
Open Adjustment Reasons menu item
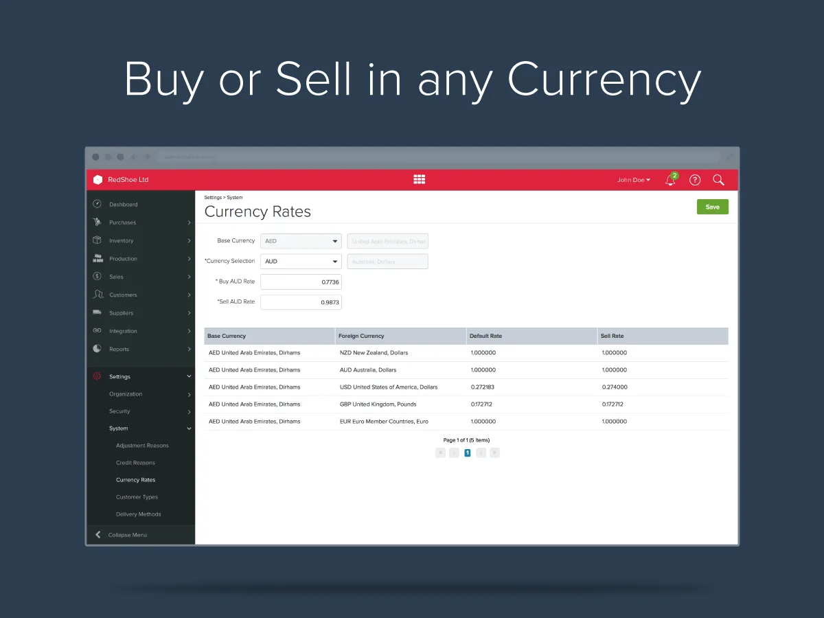[x=142, y=446]
